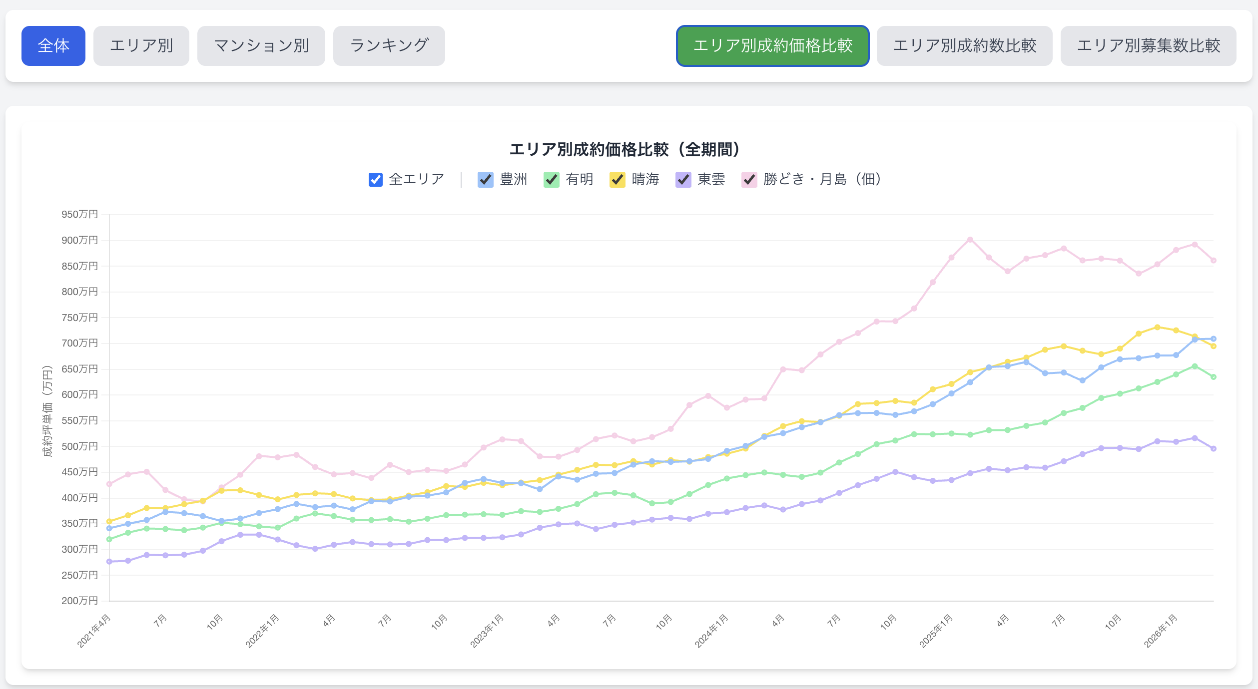Switch to the 全体 tab
Viewport: 1258px width, 689px height.
53,46
